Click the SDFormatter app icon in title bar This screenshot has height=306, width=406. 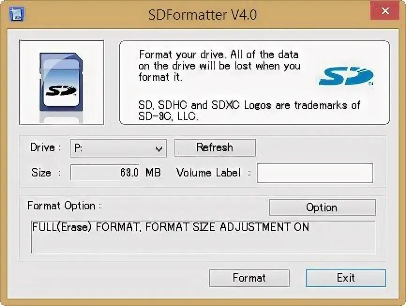(x=16, y=14)
